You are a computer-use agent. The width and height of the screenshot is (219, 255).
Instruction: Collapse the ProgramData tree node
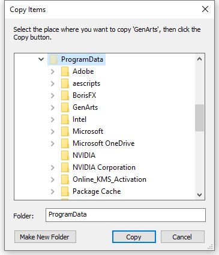(41, 59)
